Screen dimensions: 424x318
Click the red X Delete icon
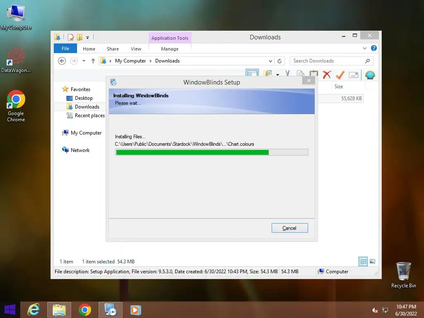(x=327, y=75)
